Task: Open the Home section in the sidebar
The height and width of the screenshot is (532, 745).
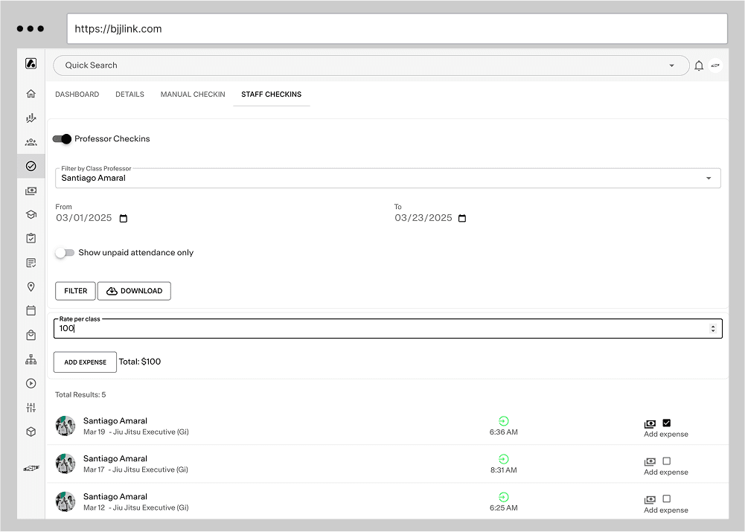Action: coord(31,93)
